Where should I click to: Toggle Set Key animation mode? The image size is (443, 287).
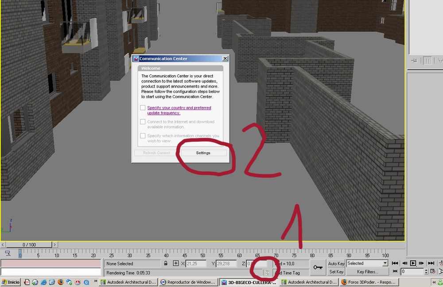336,272
